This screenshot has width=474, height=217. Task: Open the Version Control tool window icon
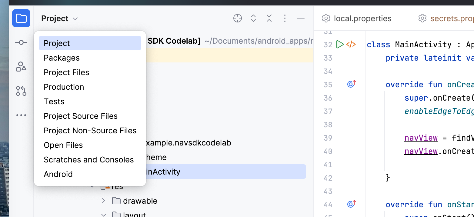point(21,91)
